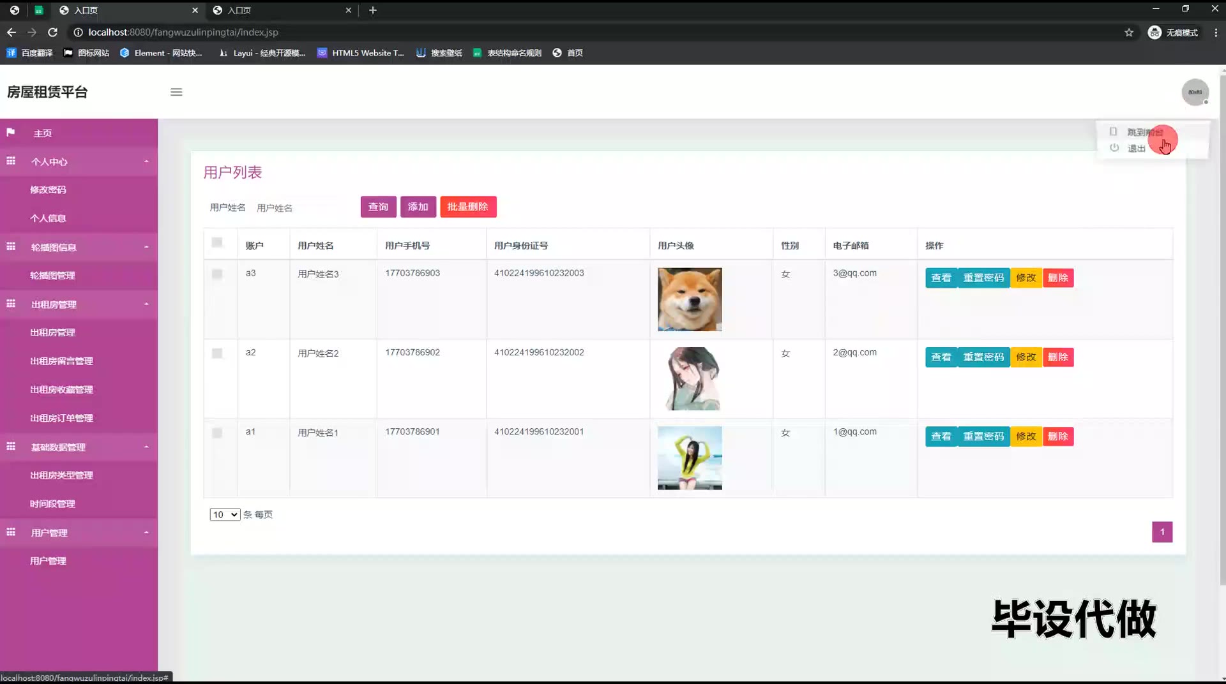Click the Shiba dog avatar of a3
Image resolution: width=1226 pixels, height=684 pixels.
[690, 299]
